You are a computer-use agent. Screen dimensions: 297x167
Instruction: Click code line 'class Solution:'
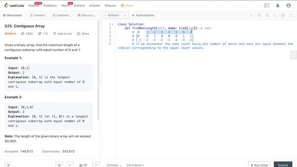click(x=131, y=24)
